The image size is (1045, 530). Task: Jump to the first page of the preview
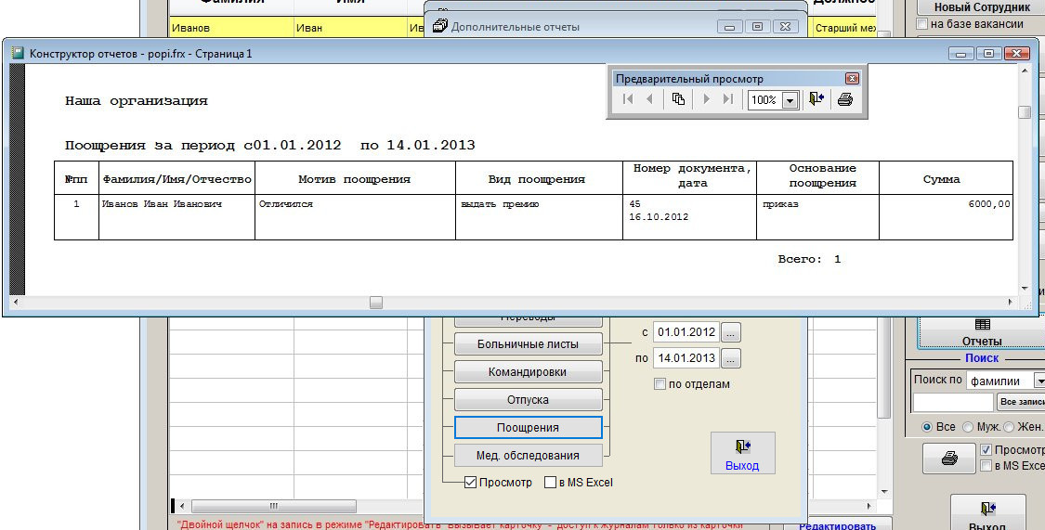[628, 99]
